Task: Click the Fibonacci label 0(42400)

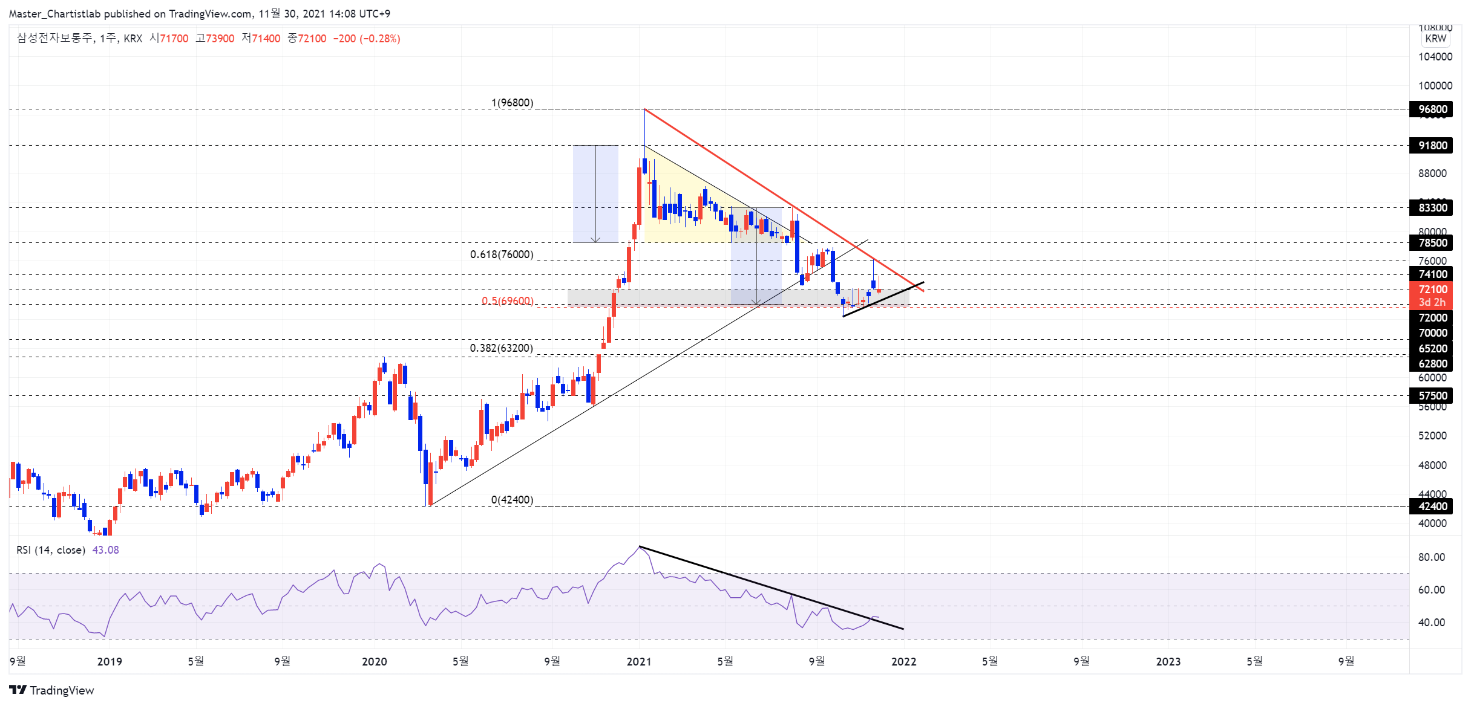Action: (x=513, y=500)
